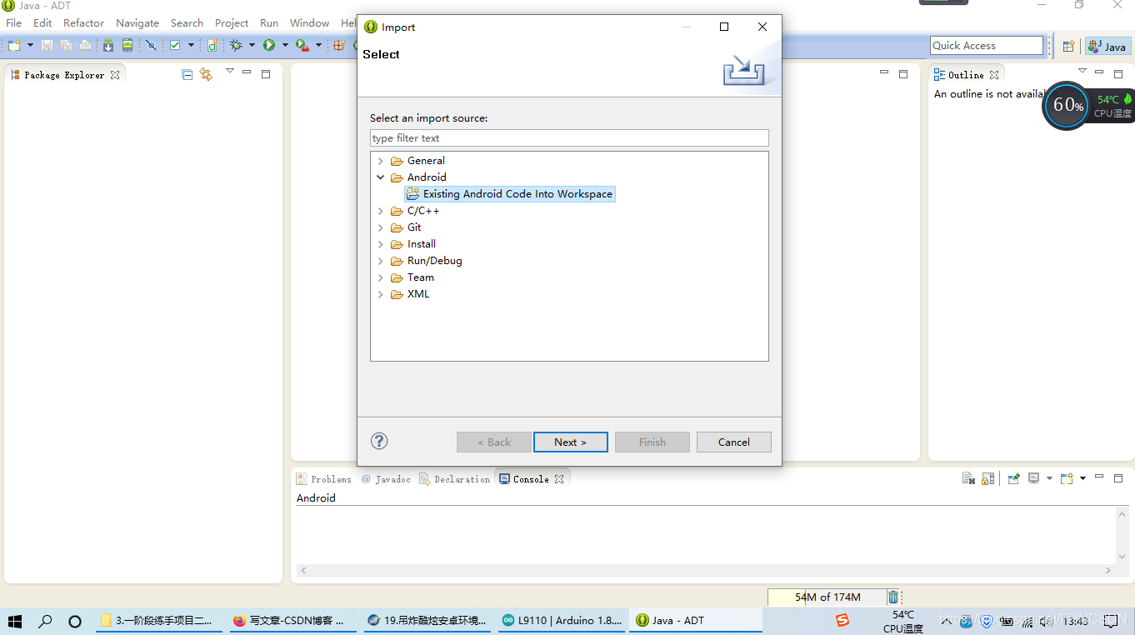Click the Open Console icon
The width and height of the screenshot is (1135, 635).
[1067, 478]
